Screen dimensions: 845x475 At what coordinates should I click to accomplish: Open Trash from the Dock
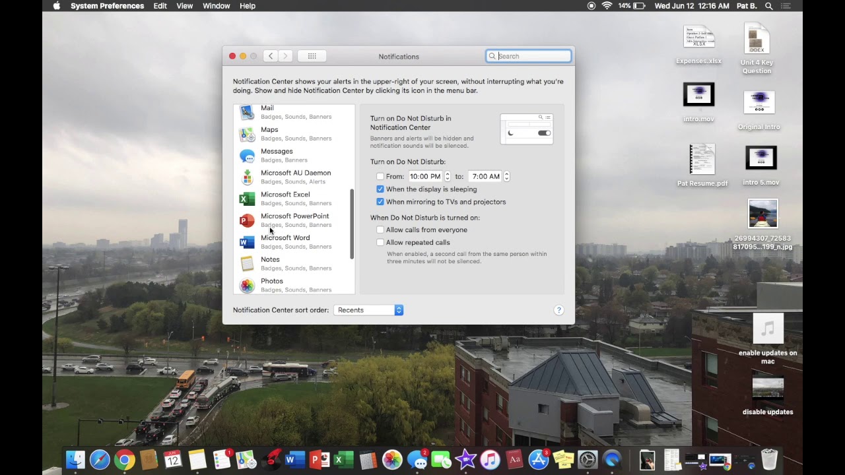pos(769,459)
